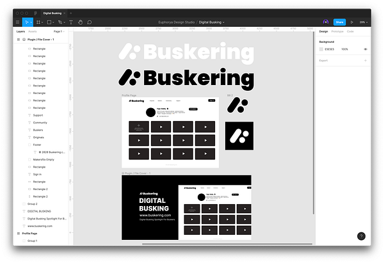This screenshot has height=263, width=384.
Task: Open the Figma home icon in tab bar
Action: (35, 13)
